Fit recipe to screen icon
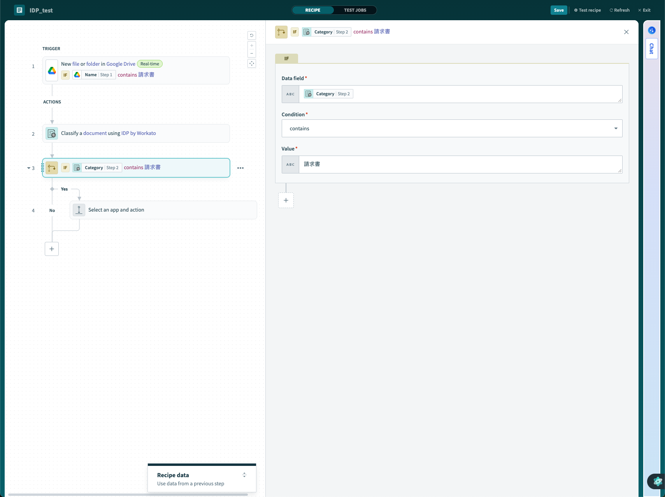 click(x=252, y=63)
